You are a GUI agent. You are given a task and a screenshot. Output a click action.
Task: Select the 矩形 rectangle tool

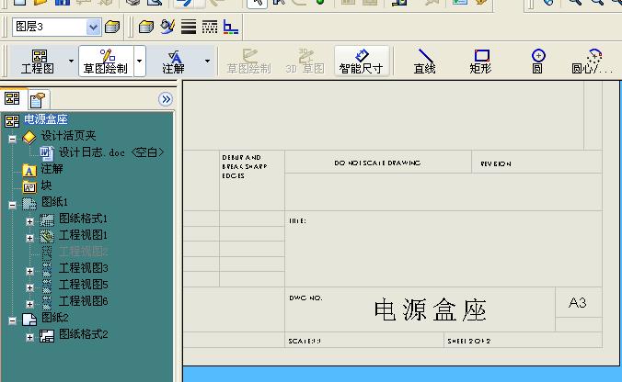coord(481,62)
